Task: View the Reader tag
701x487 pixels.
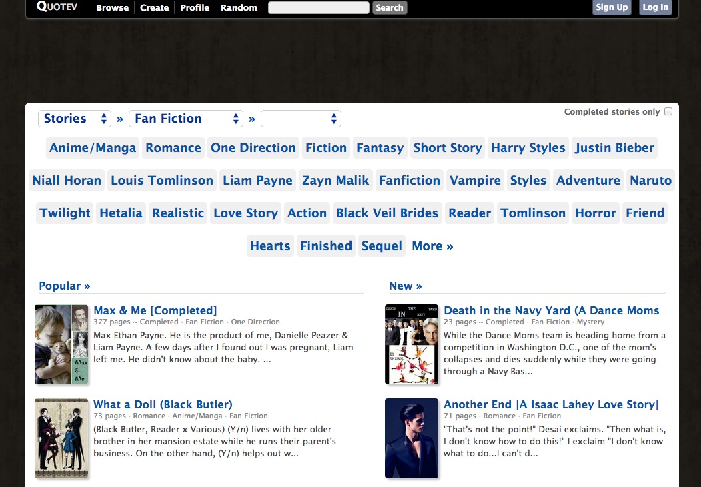Action: pos(470,213)
